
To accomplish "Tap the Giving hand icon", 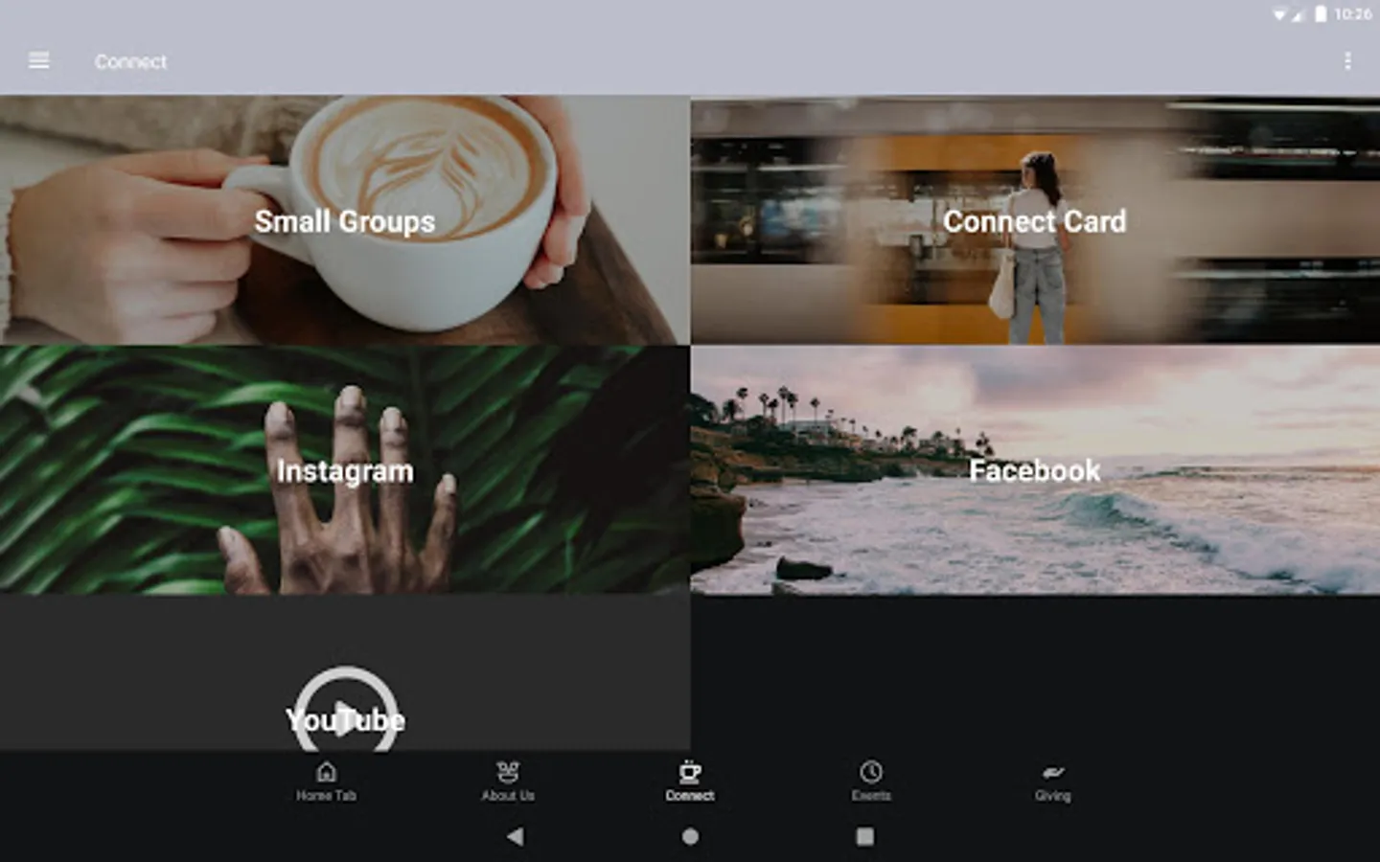I will pyautogui.click(x=1052, y=772).
